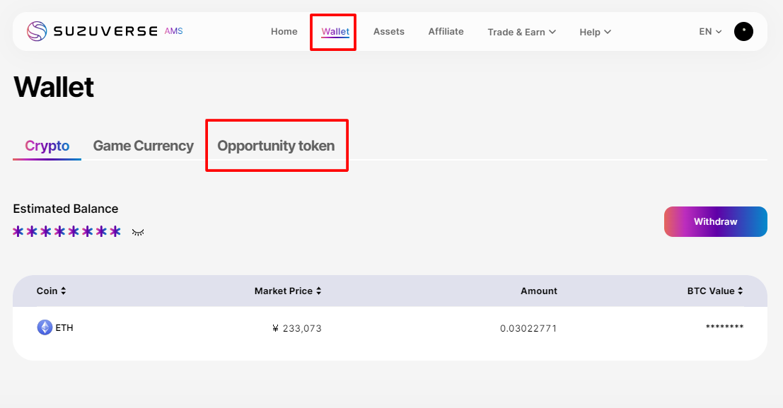
Task: Open the Affiliate page
Action: pyautogui.click(x=446, y=32)
